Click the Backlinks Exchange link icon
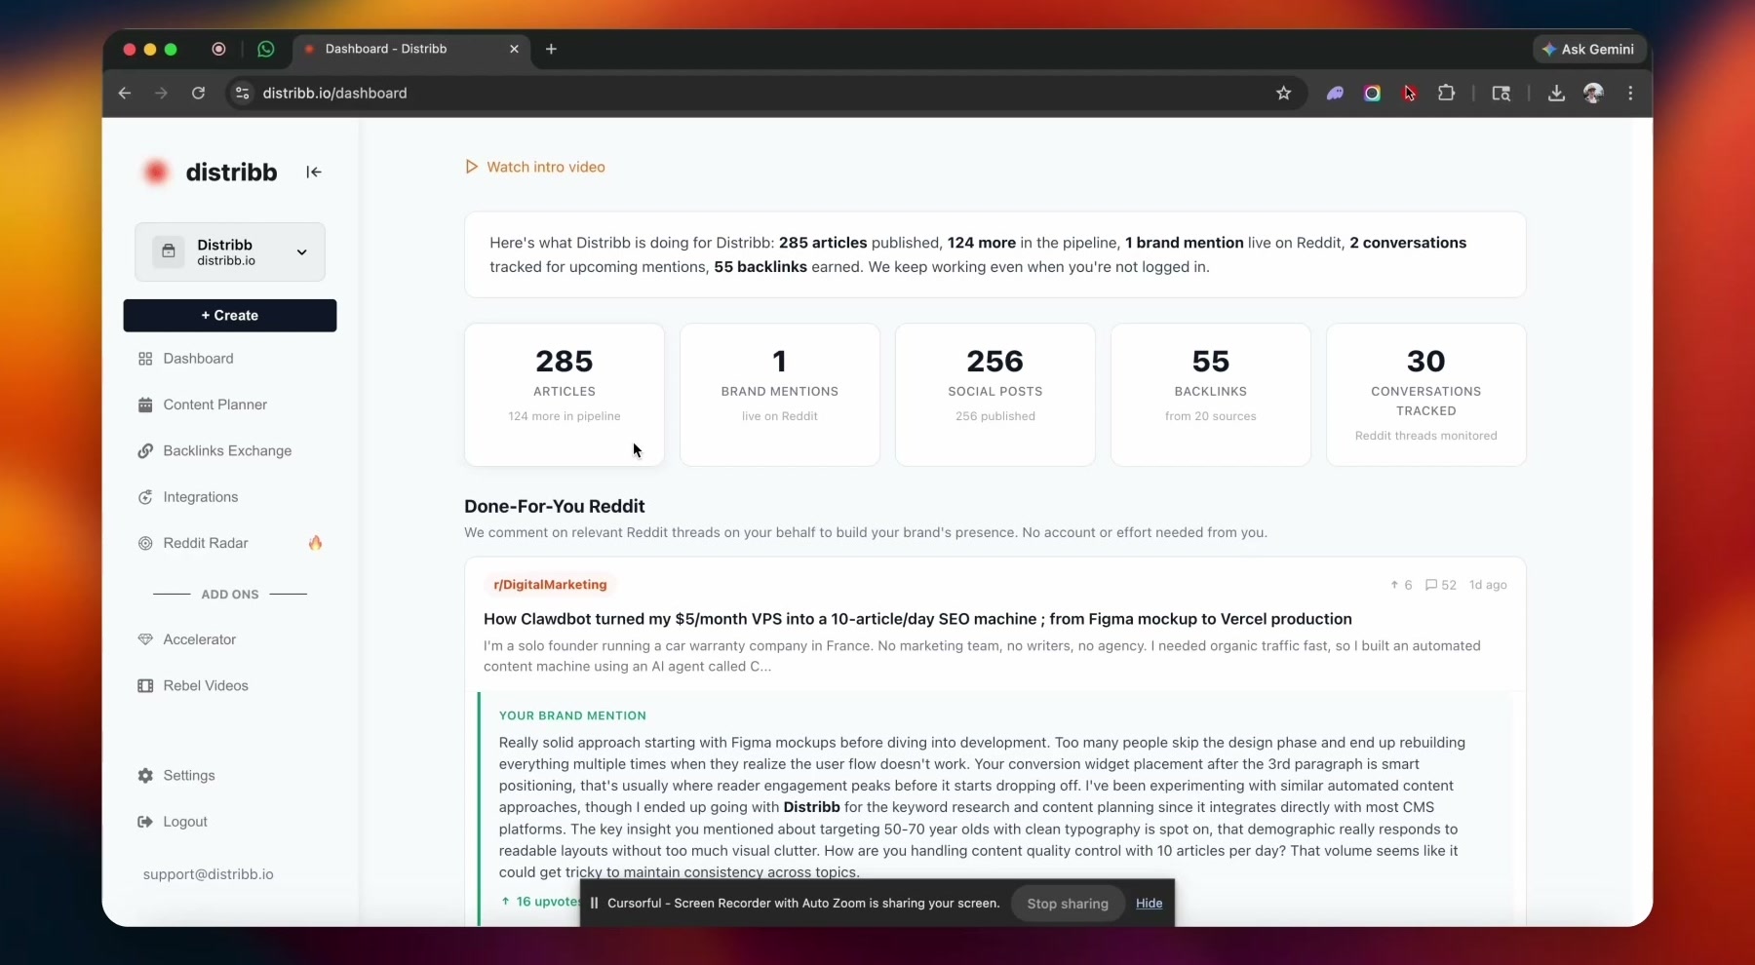This screenshot has height=965, width=1755. point(145,450)
